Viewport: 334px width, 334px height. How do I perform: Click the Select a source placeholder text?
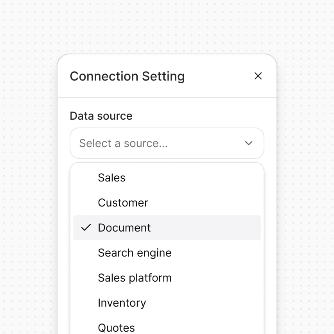click(123, 143)
